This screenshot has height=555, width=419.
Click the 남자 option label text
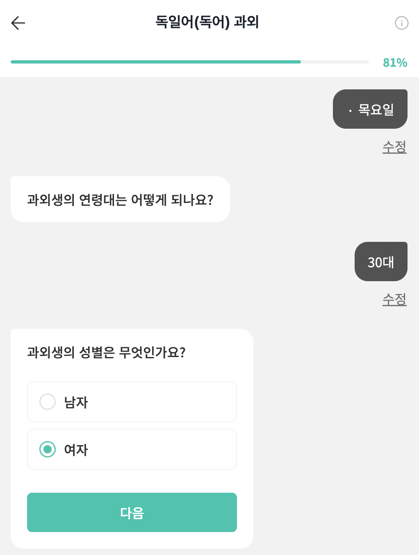(x=76, y=402)
